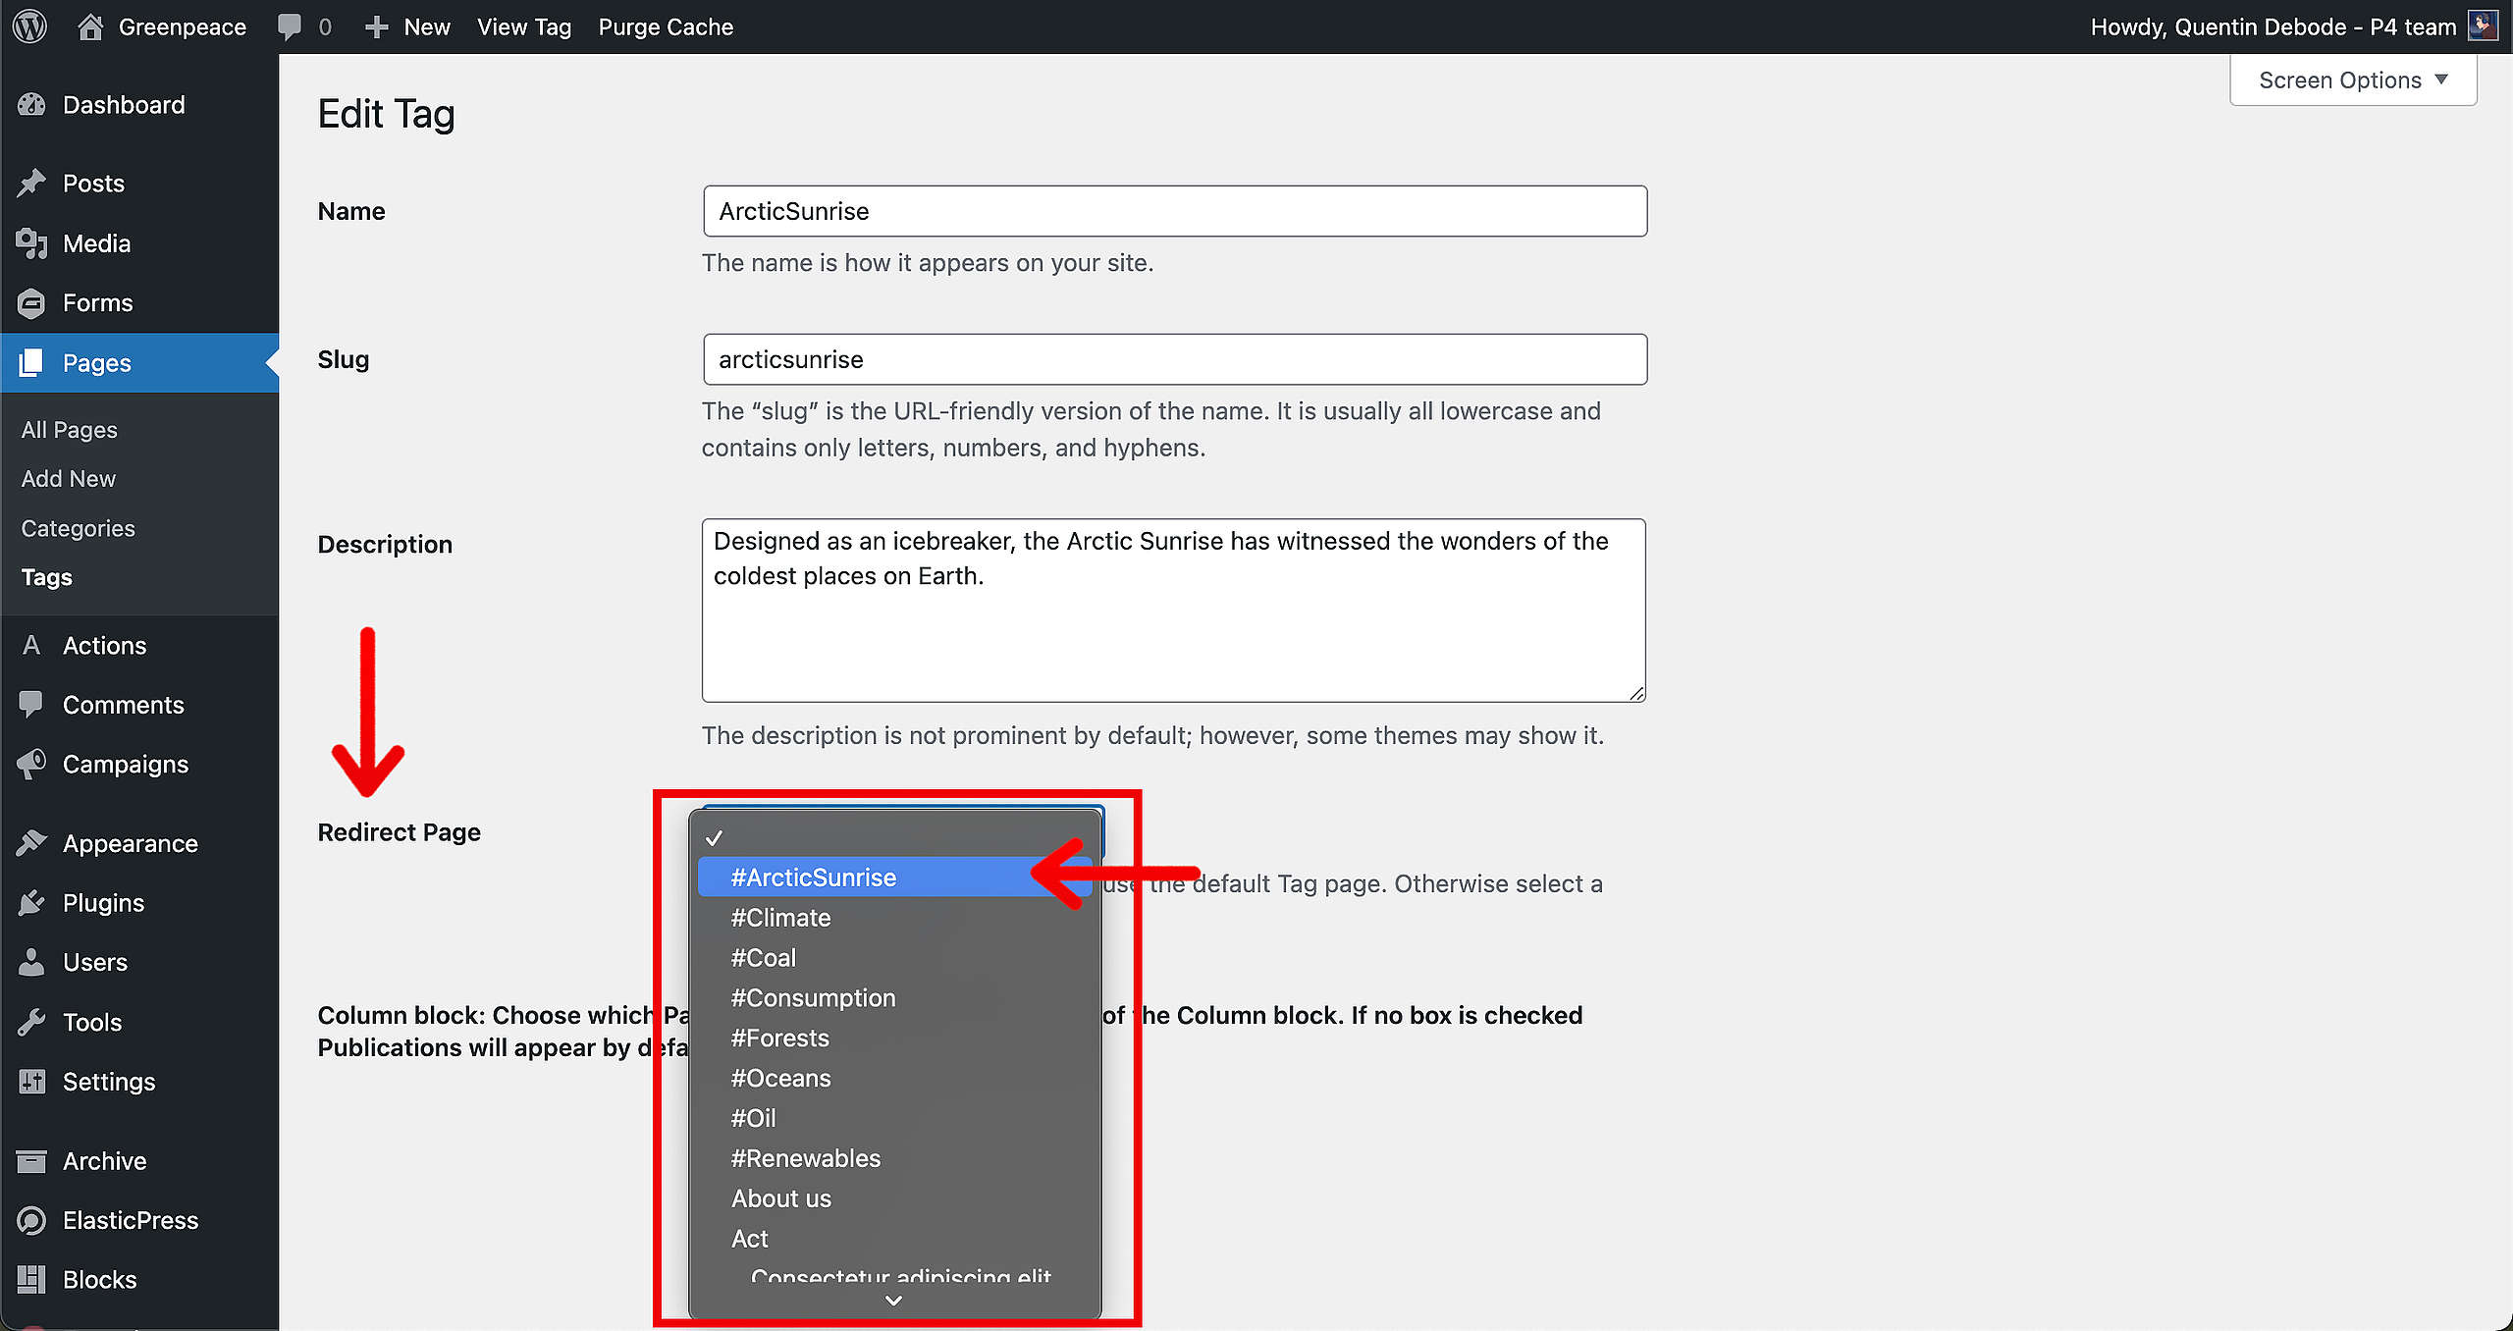2513x1331 pixels.
Task: Click the plus icon beside New
Action: pyautogui.click(x=377, y=27)
